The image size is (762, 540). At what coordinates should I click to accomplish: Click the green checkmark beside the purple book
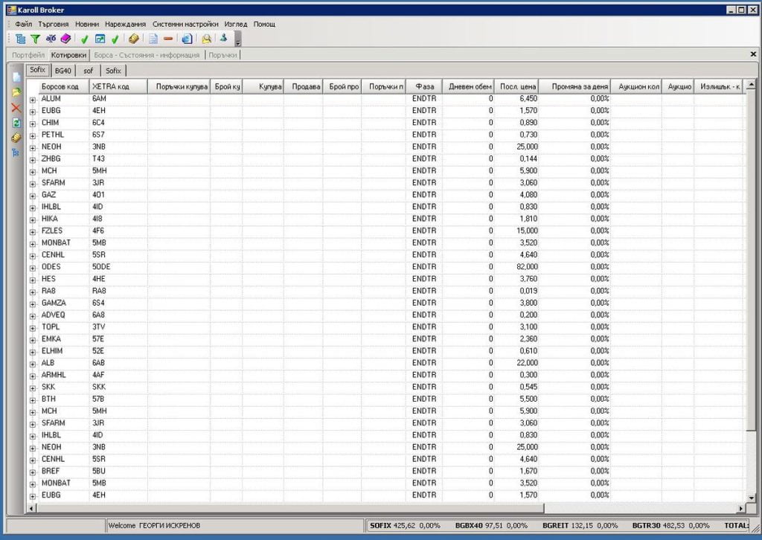pos(85,39)
